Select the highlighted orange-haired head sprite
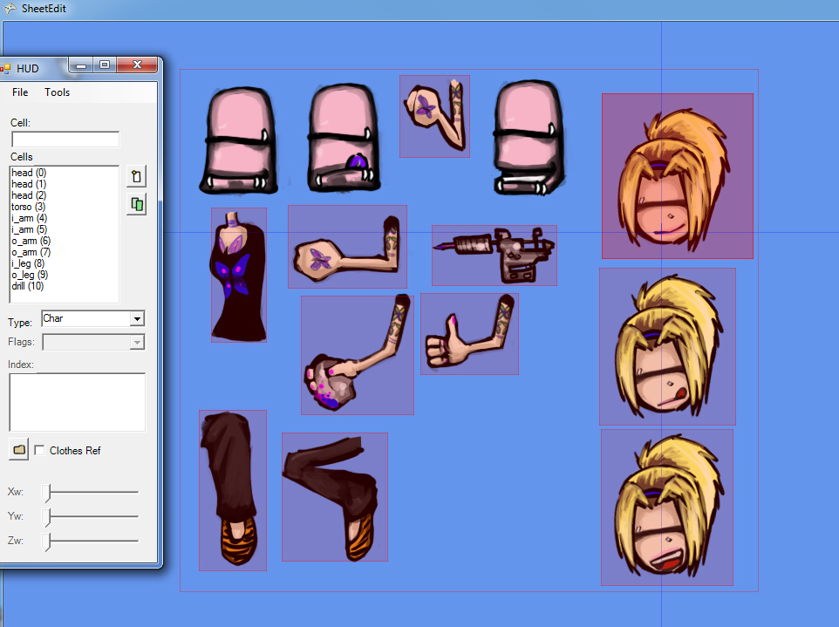 coord(678,176)
